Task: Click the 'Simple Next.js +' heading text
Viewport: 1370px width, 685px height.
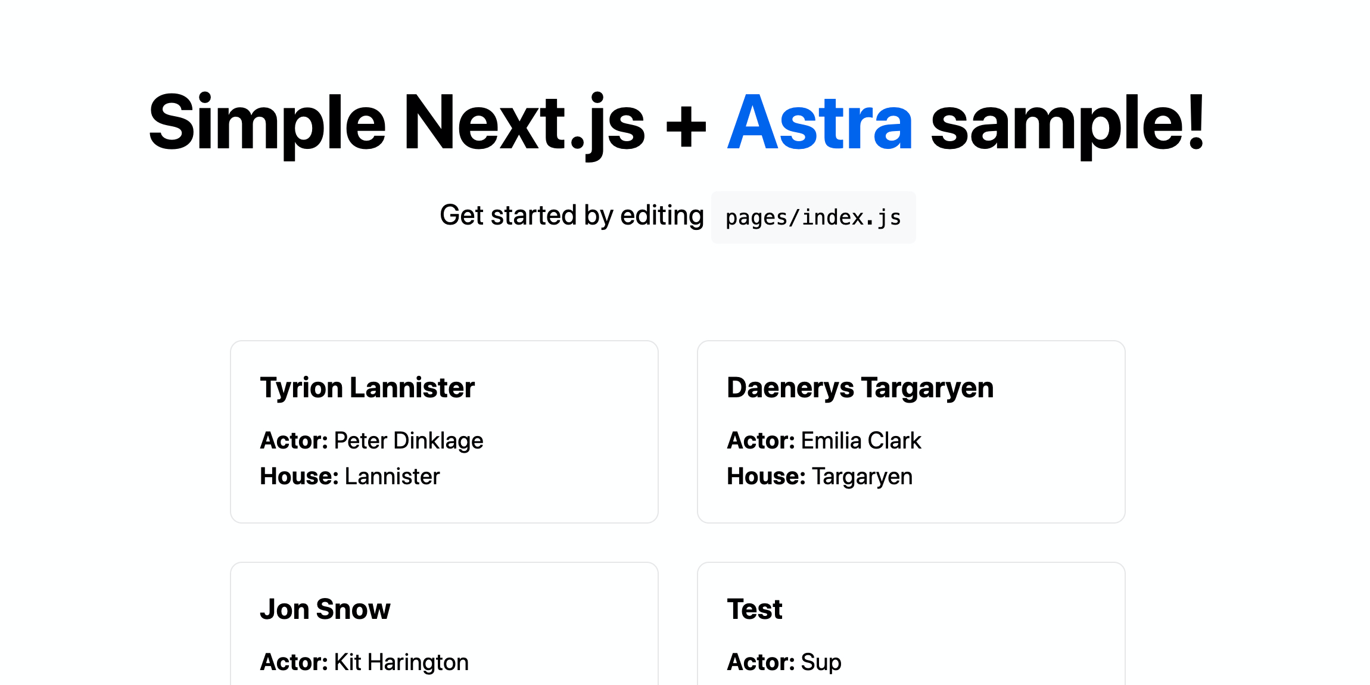Action: (x=426, y=123)
